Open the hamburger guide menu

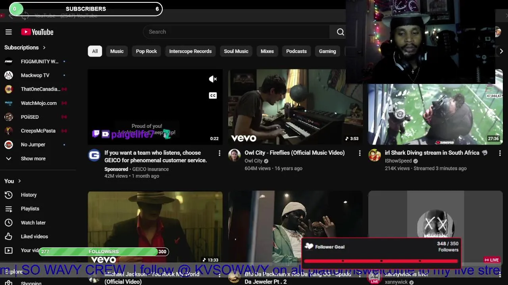tap(8, 32)
